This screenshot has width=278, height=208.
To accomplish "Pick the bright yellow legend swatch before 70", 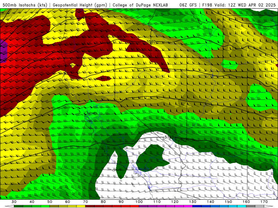I will coord(81,206).
